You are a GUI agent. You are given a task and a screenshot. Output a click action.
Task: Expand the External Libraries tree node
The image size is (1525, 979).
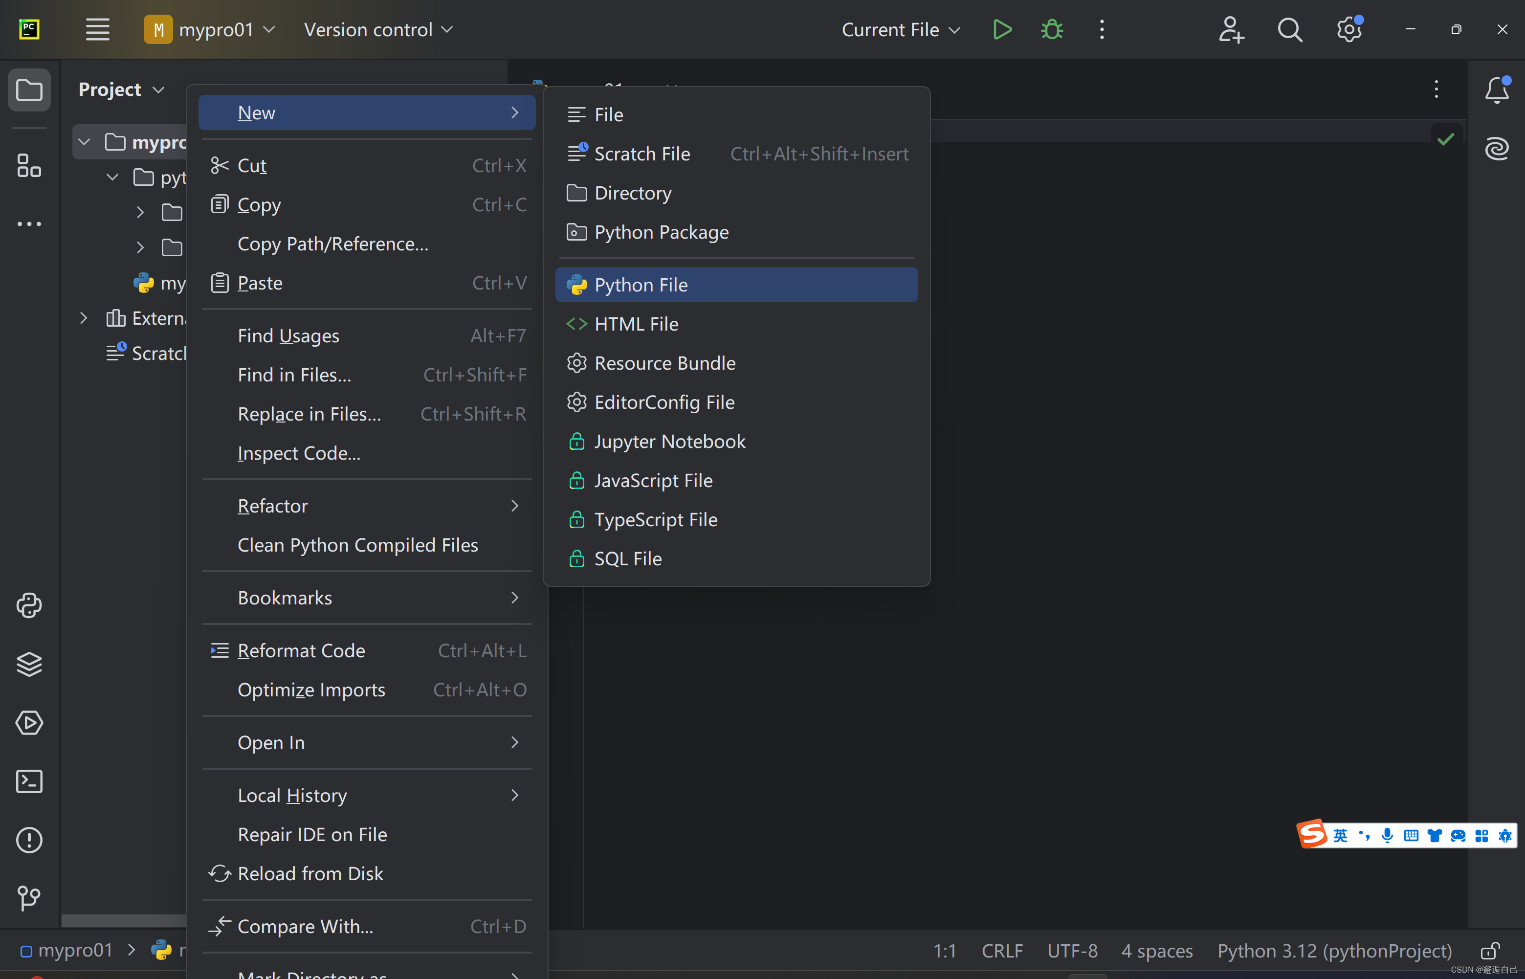(84, 318)
